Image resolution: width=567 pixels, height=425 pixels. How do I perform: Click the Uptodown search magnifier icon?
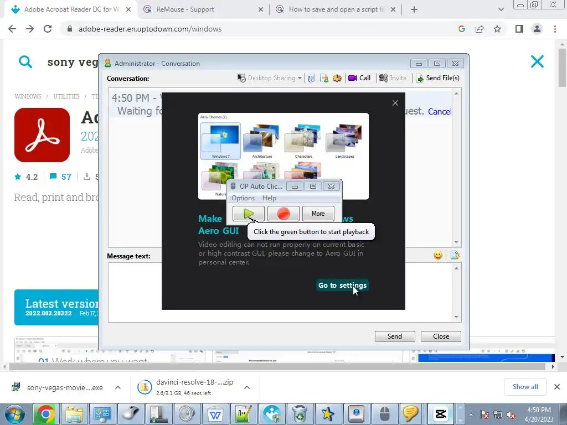tap(25, 62)
